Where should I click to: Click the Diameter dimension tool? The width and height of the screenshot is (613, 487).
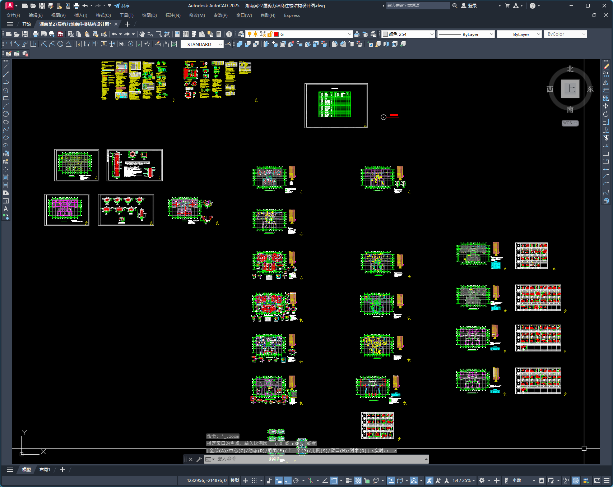tap(60, 44)
